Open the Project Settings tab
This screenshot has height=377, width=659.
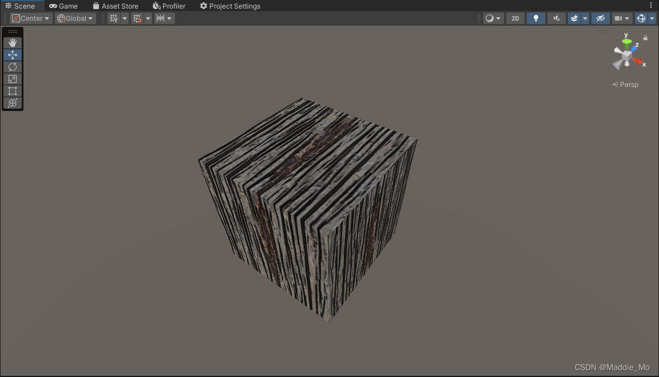click(x=230, y=6)
